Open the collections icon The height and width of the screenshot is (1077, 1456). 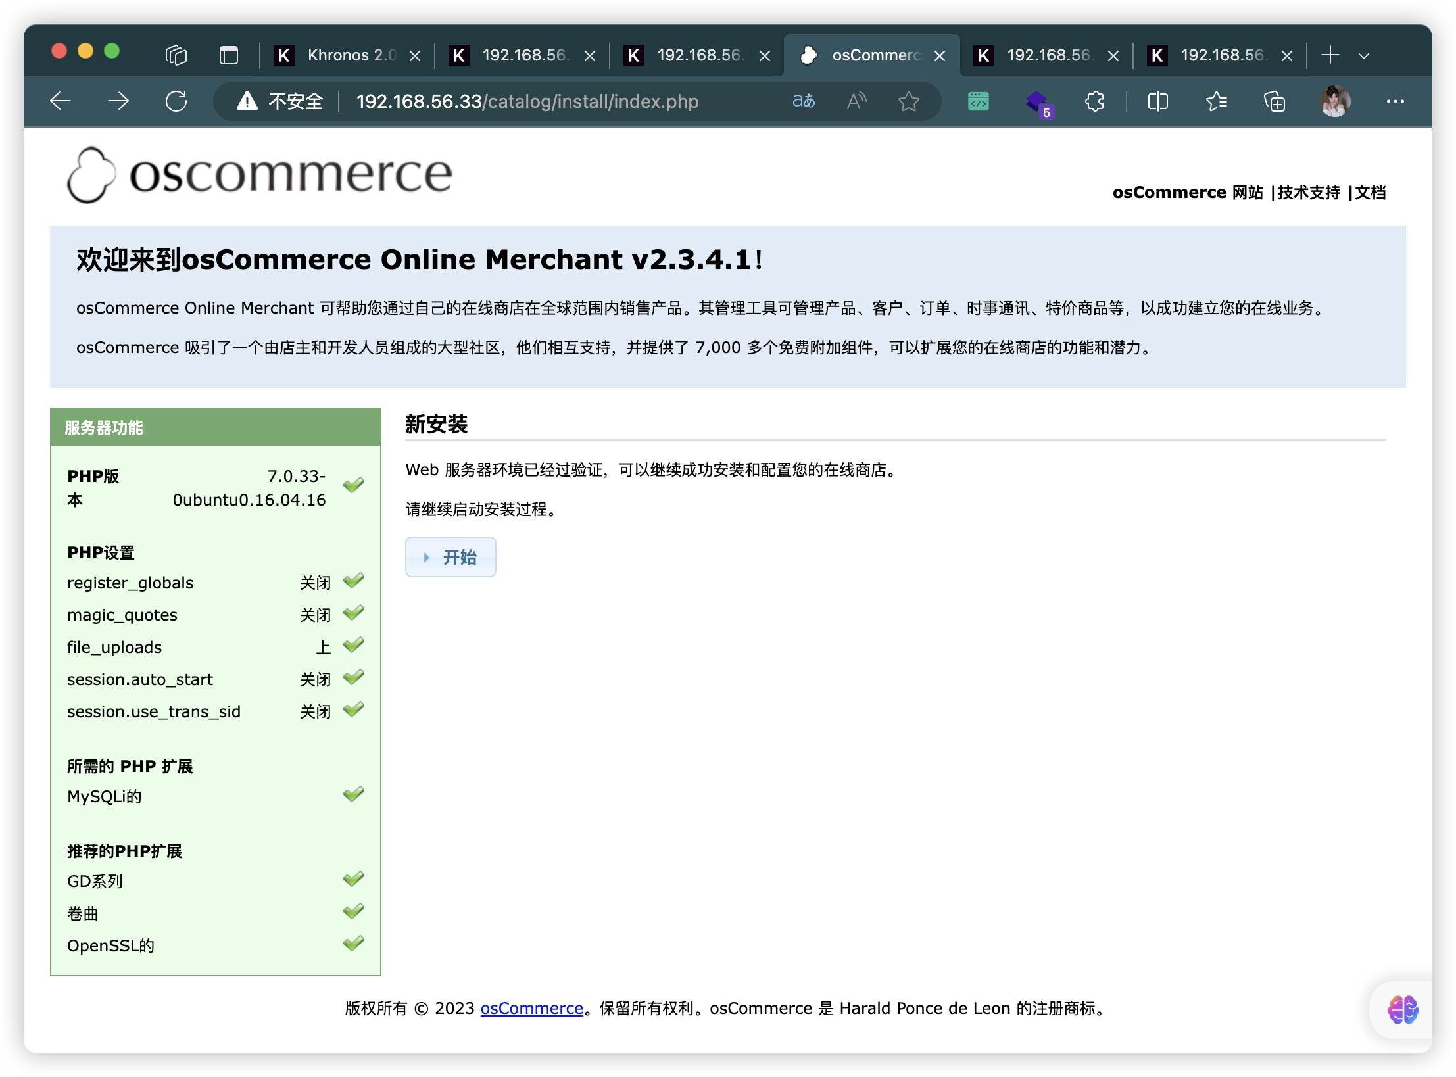(x=1274, y=101)
